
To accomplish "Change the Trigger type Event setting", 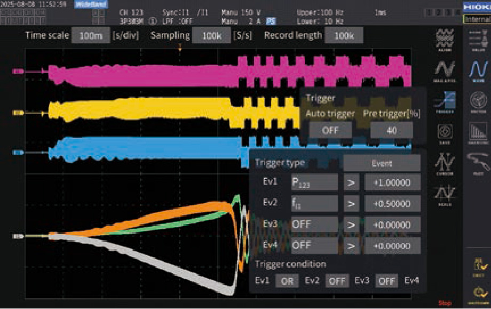I will [381, 163].
